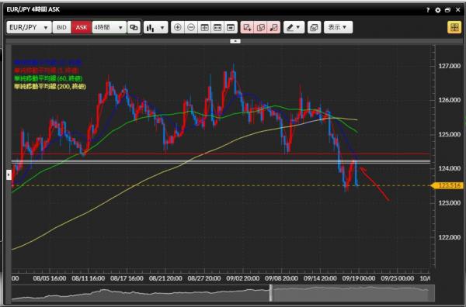The height and width of the screenshot is (307, 466).
Task: Switch price display to BID
Action: pyautogui.click(x=61, y=27)
